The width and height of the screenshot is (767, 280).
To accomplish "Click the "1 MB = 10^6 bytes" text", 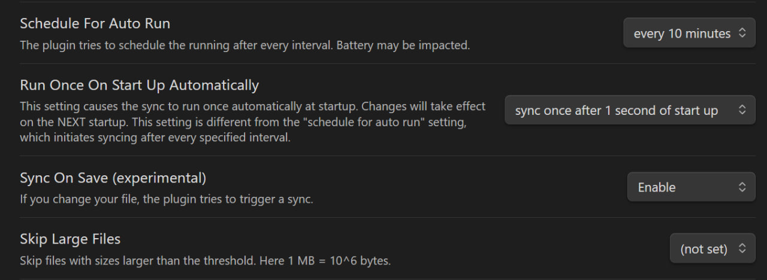I will click(338, 261).
